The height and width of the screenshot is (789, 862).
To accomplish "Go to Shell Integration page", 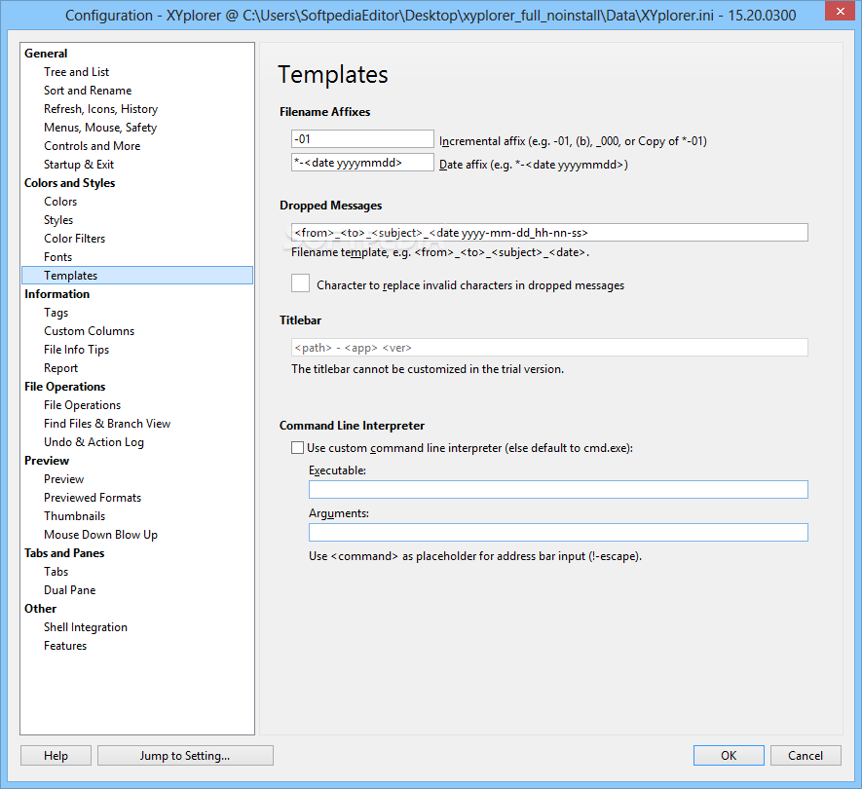I will click(85, 627).
